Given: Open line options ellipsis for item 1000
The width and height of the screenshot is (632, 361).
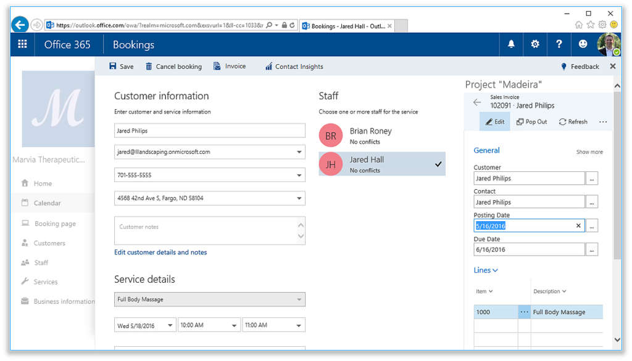Looking at the screenshot, I should (524, 312).
